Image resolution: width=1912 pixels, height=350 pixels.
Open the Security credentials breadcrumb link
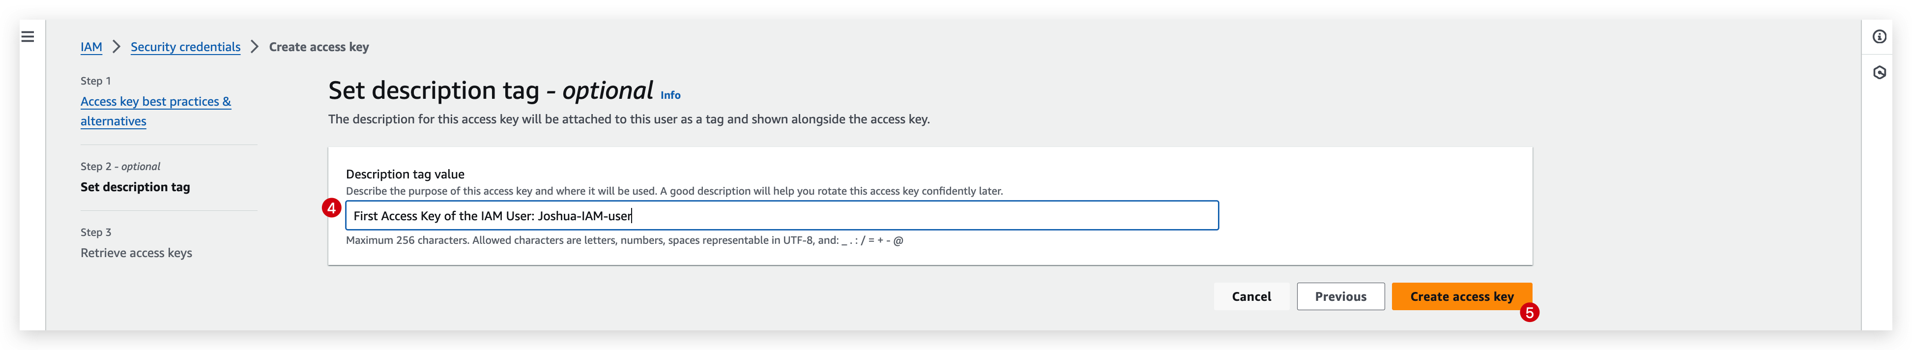pyautogui.click(x=185, y=46)
